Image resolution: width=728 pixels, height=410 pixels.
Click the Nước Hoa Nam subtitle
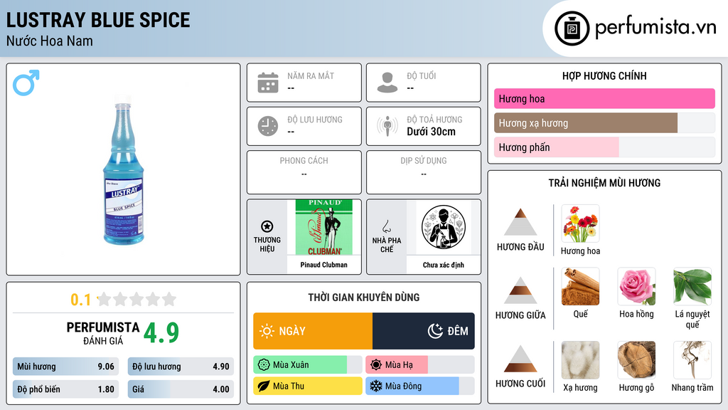50,41
